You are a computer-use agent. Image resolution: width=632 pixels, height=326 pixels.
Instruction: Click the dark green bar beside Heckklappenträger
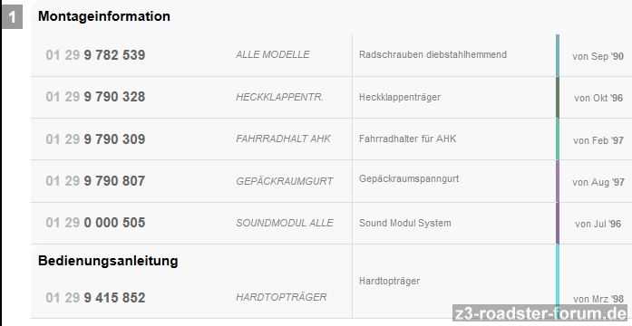tap(558, 98)
